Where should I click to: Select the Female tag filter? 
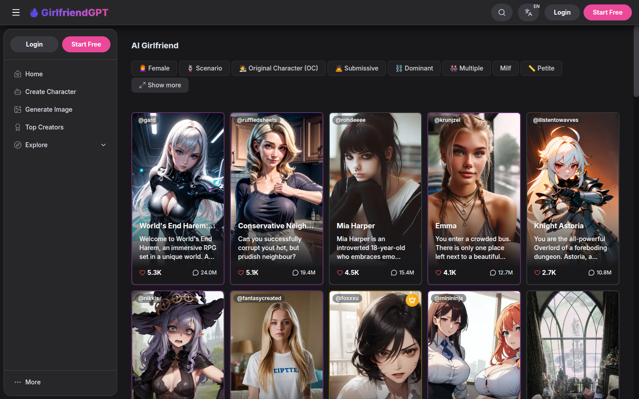pos(154,68)
